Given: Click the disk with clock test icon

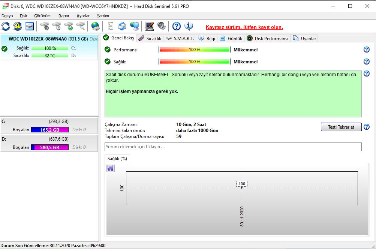Looking at the screenshot, I should [x=57, y=26].
